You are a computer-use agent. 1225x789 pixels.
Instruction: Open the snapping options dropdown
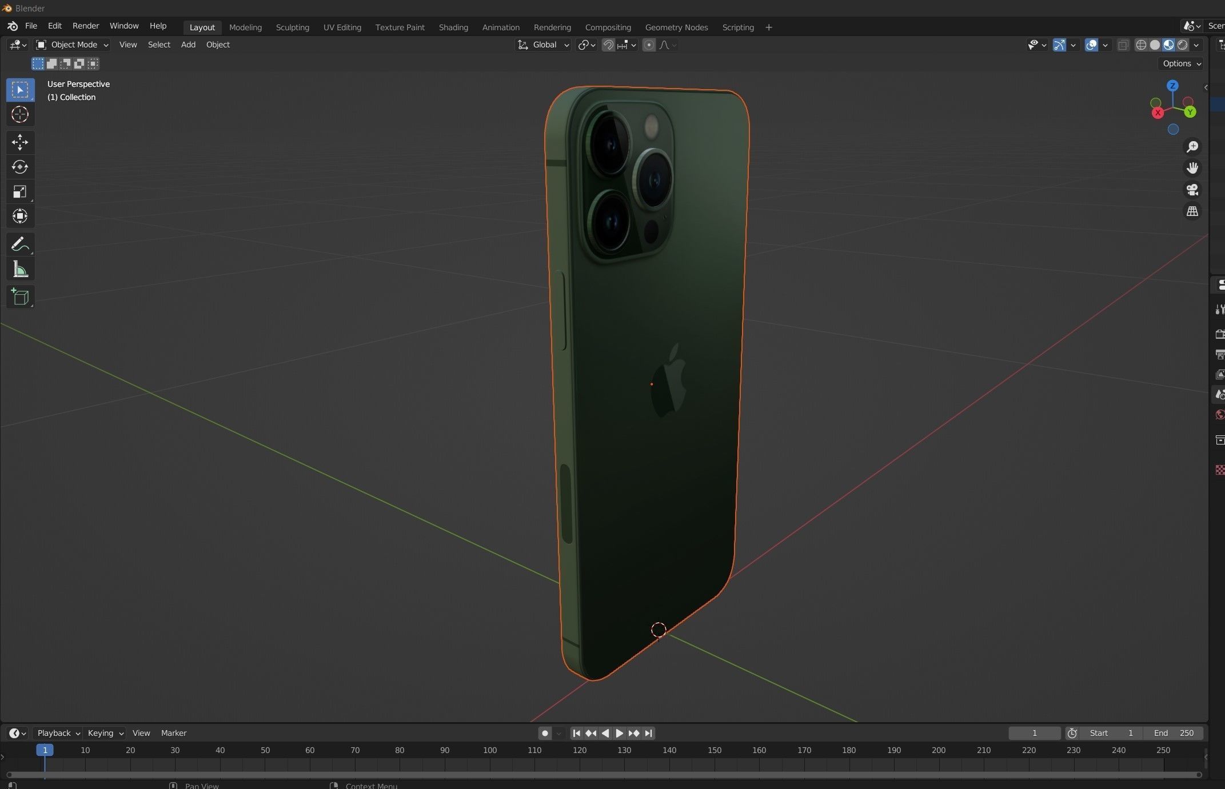pyautogui.click(x=627, y=45)
